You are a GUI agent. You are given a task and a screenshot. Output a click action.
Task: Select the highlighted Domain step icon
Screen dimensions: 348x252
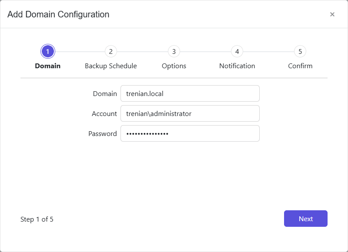[x=48, y=51]
